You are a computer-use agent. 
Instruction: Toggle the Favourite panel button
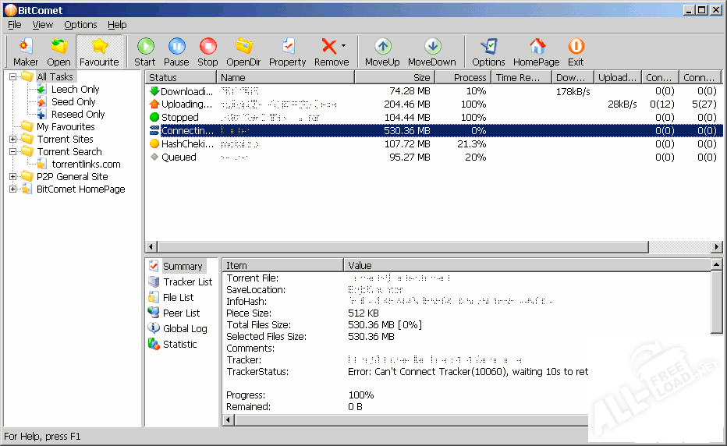[x=99, y=51]
